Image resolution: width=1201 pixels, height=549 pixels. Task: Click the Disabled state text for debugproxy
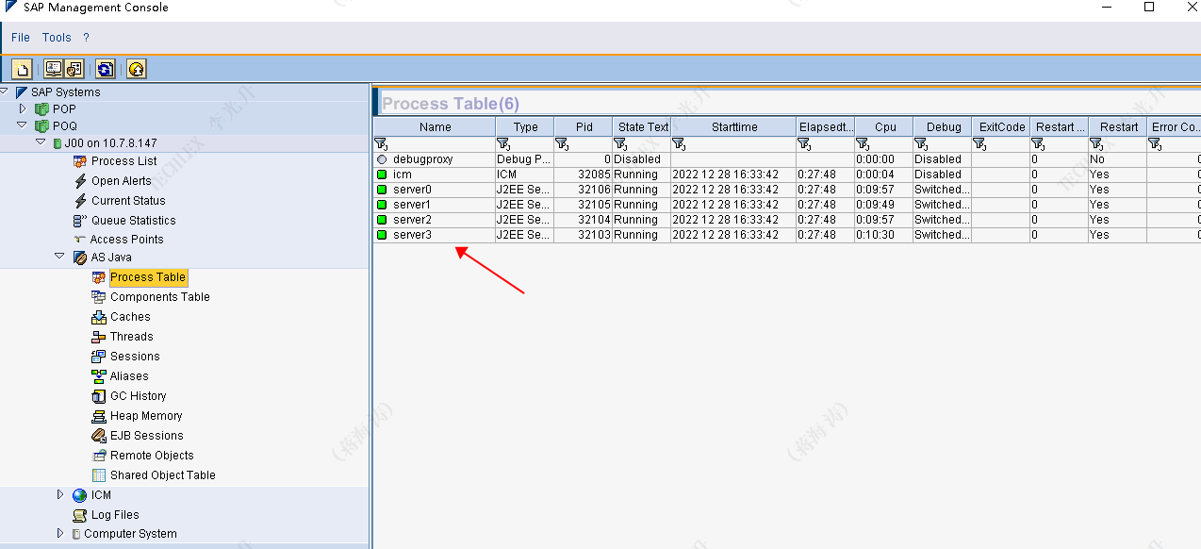tap(637, 159)
